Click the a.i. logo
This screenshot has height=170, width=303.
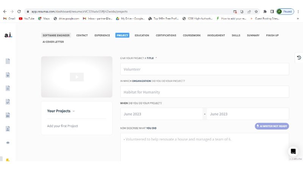[8, 35]
